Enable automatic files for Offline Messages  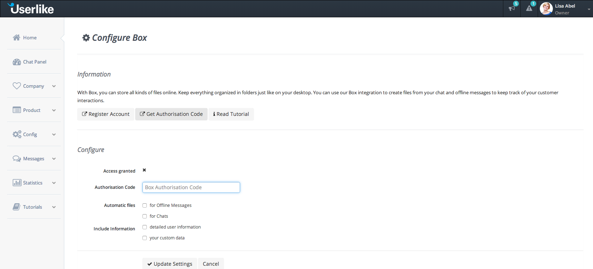point(145,205)
